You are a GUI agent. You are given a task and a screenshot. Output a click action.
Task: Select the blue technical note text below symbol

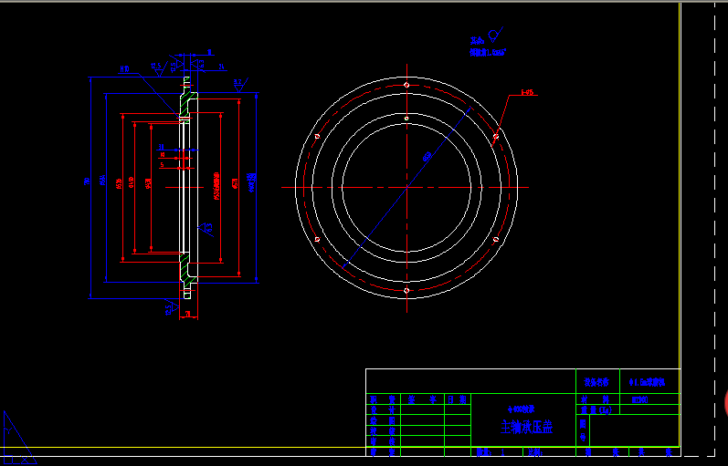tap(488, 52)
